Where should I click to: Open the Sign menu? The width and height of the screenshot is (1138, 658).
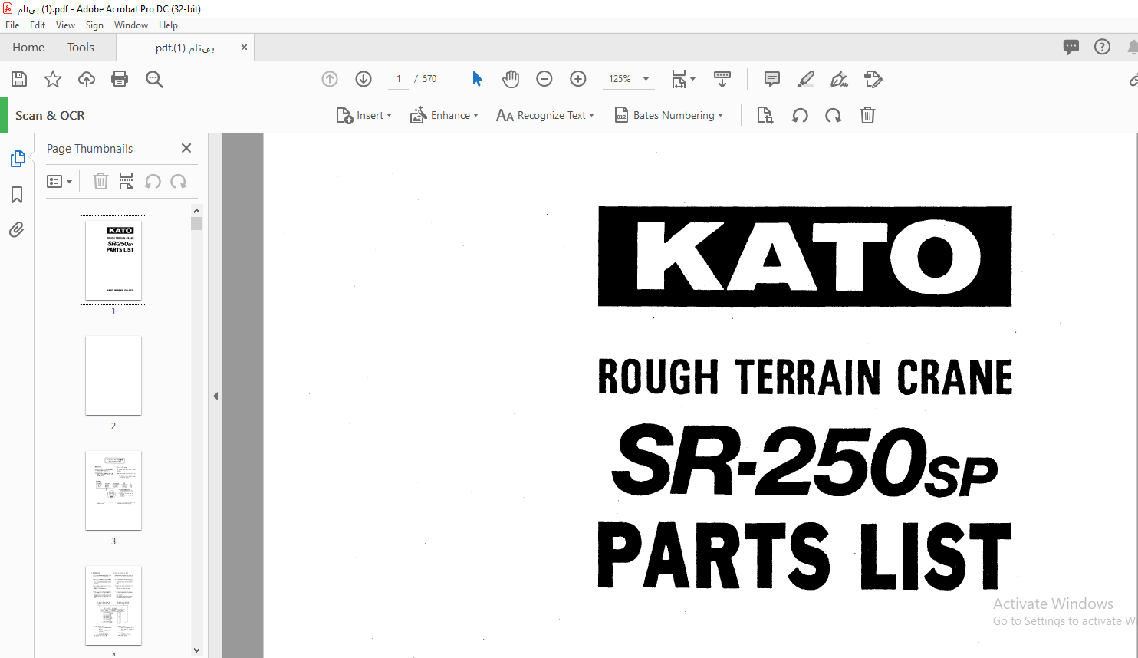tap(94, 25)
